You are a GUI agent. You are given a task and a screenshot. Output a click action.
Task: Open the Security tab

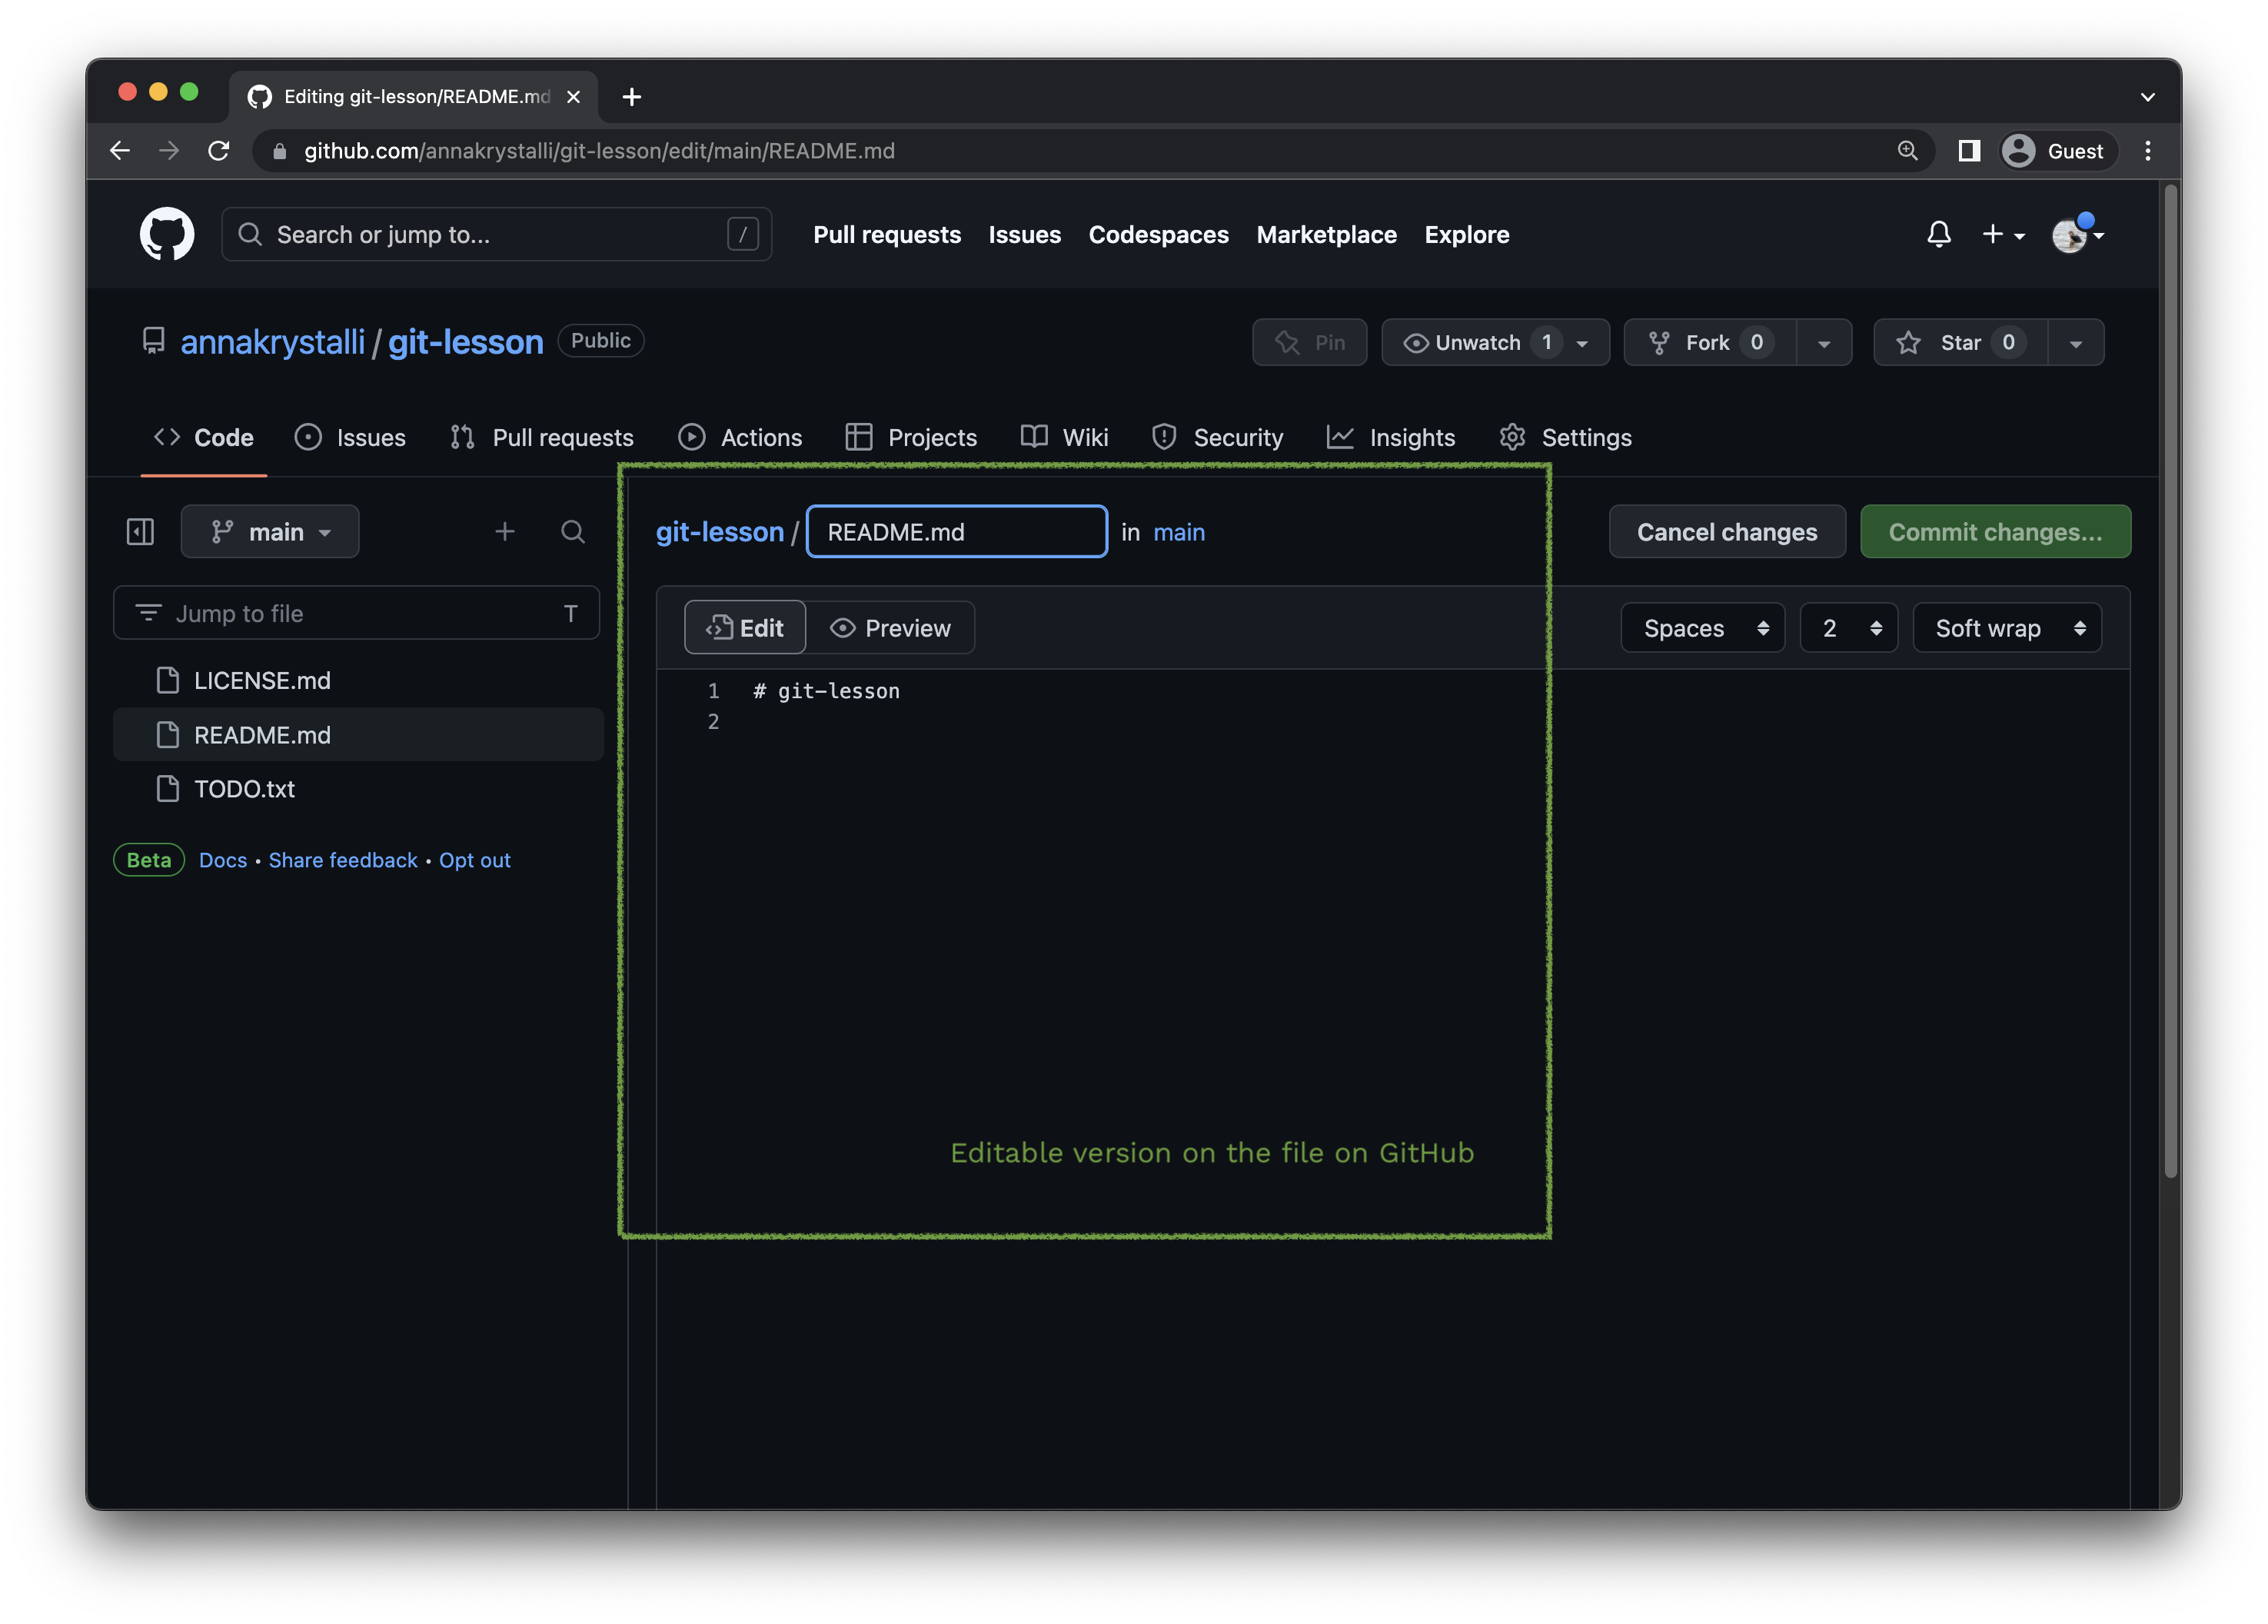point(1218,437)
